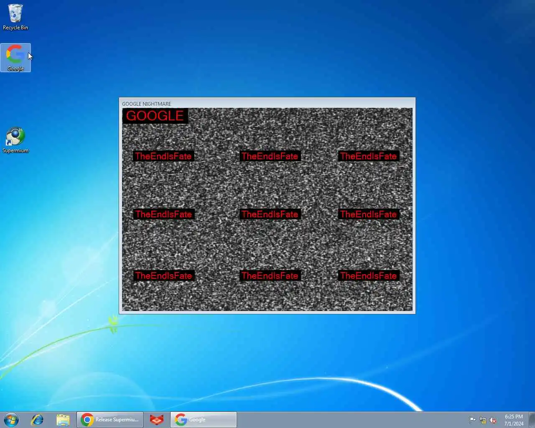Click the bottom-middle TheEndIsFate label
This screenshot has width=535, height=428.
click(270, 275)
